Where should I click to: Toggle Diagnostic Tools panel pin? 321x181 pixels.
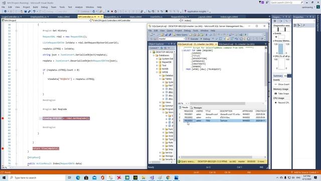(286, 17)
